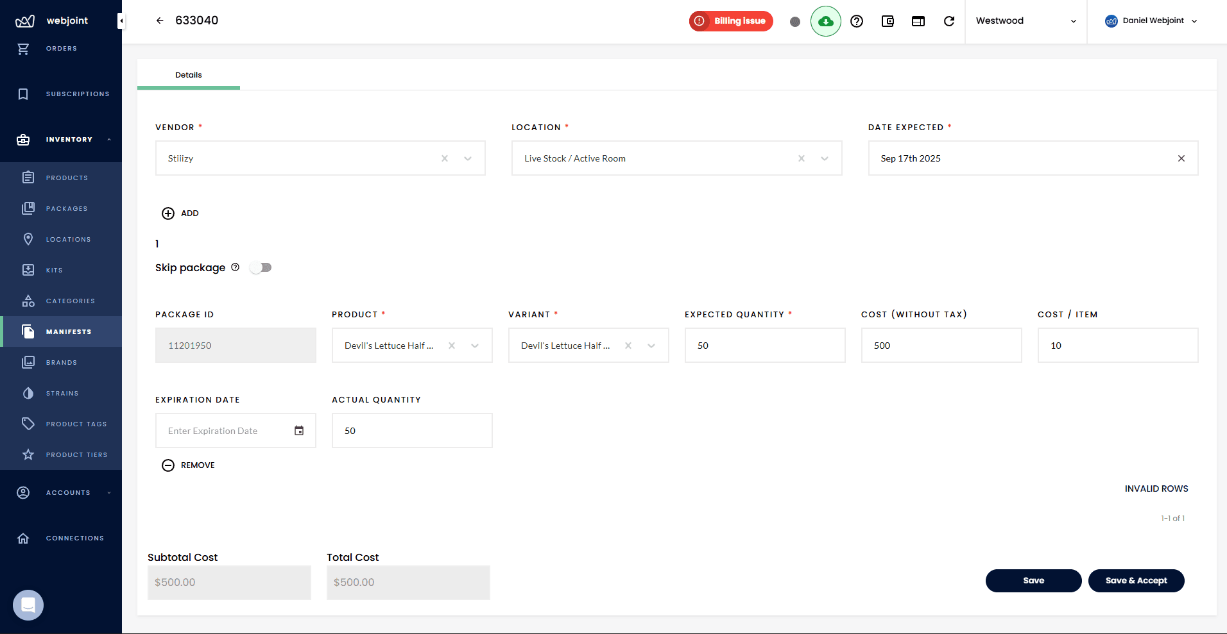This screenshot has width=1227, height=634.
Task: Select the Strains icon in the sidebar
Action: pos(28,393)
